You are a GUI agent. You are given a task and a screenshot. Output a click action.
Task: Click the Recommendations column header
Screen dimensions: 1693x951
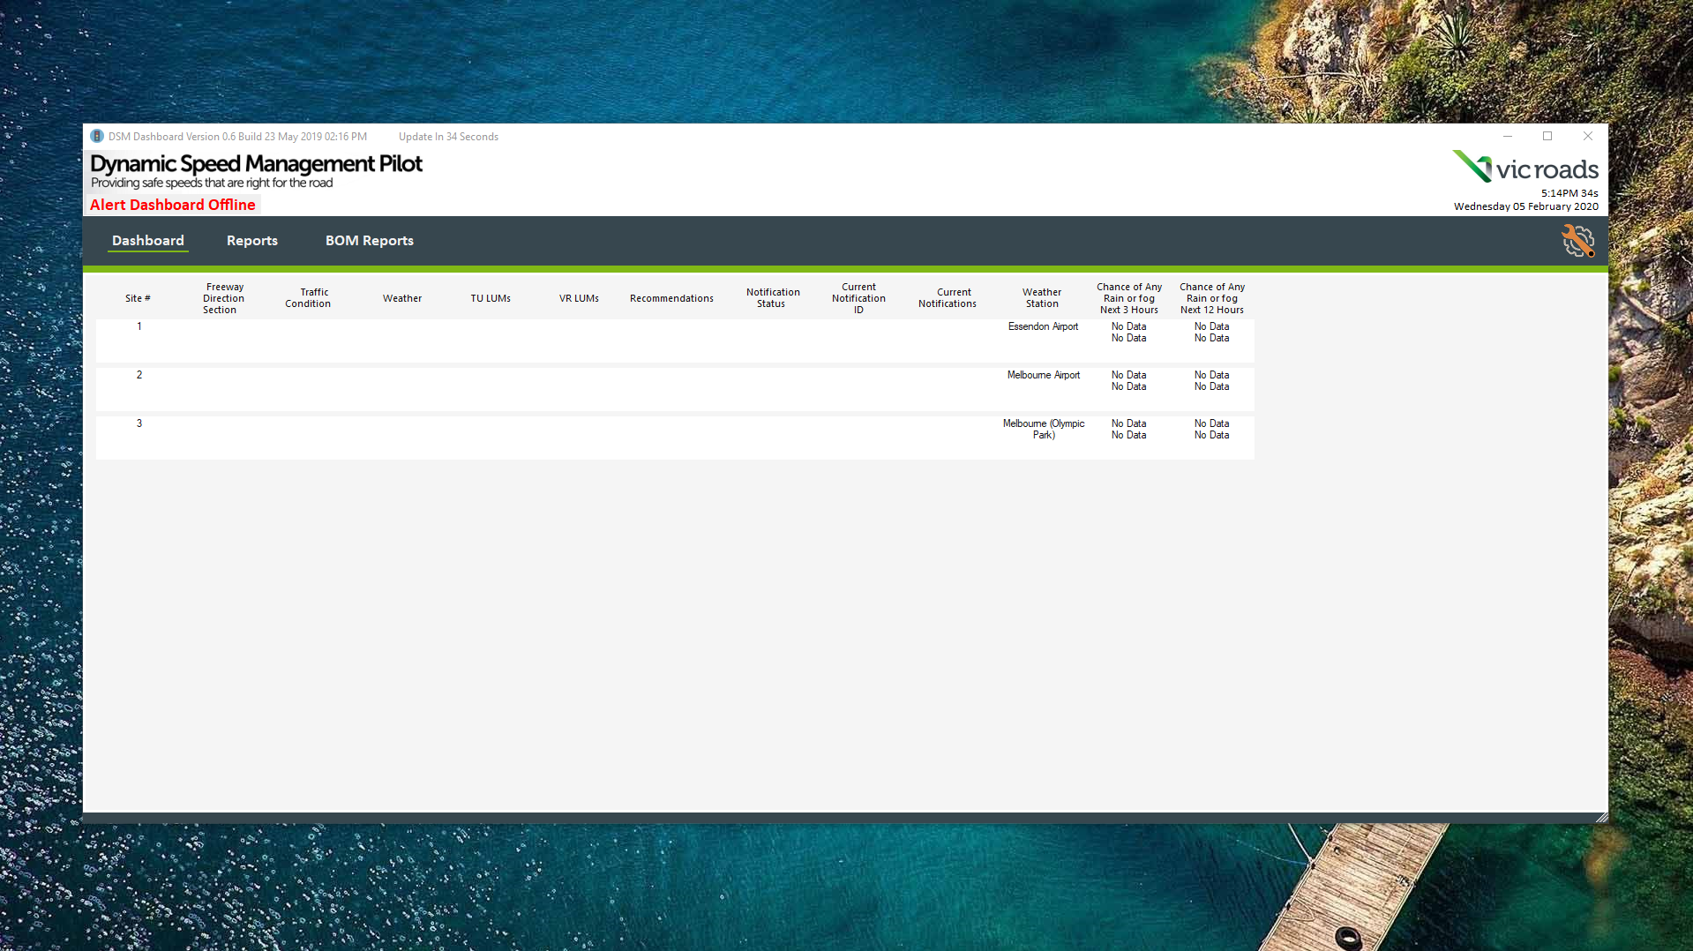pyautogui.click(x=671, y=298)
